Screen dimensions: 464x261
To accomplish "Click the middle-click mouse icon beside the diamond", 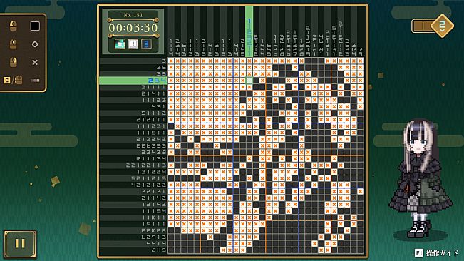I will [14, 44].
